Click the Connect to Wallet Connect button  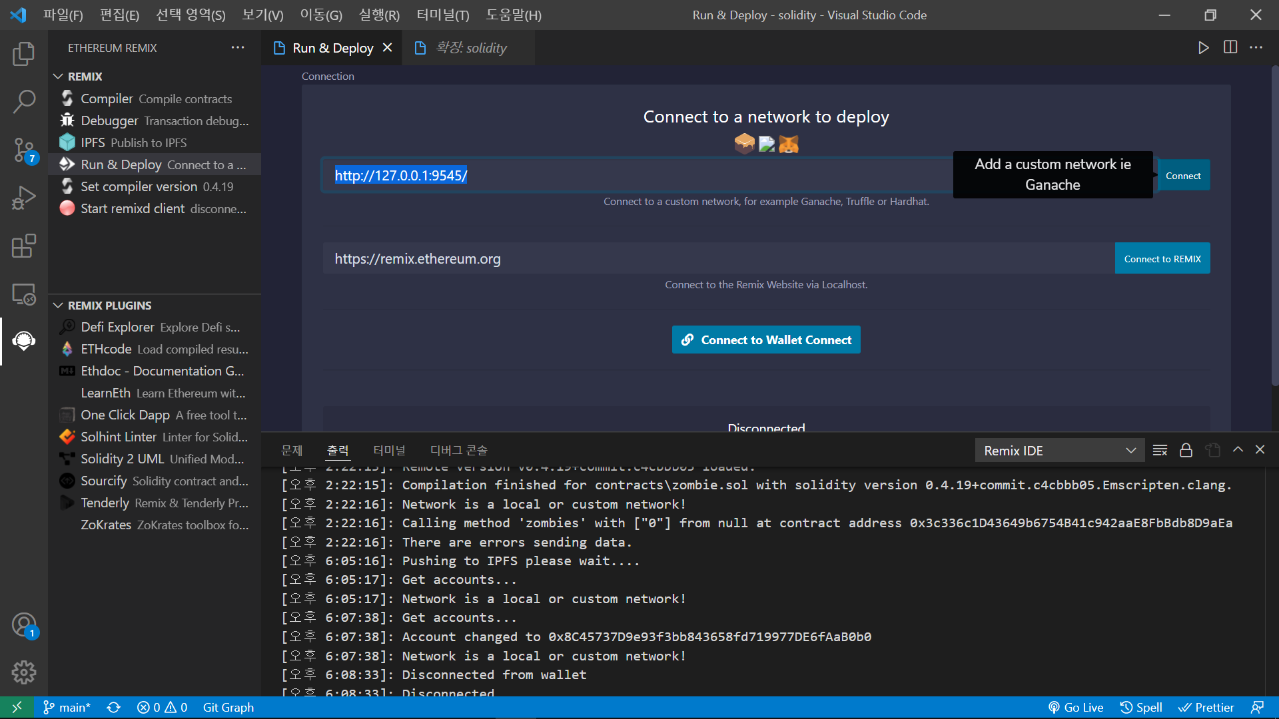pos(766,340)
